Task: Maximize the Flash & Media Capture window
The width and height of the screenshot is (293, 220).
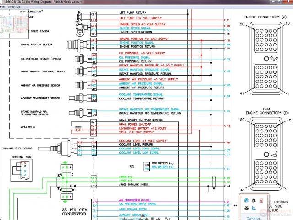Action: point(279,2)
